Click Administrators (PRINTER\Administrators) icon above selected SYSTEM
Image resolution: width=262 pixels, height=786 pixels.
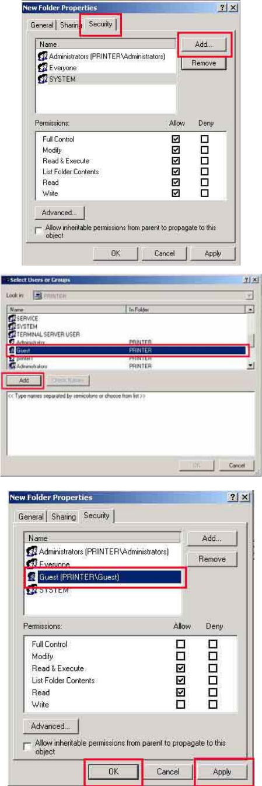43,56
